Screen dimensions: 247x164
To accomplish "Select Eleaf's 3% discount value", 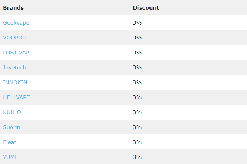I will pos(137,142).
